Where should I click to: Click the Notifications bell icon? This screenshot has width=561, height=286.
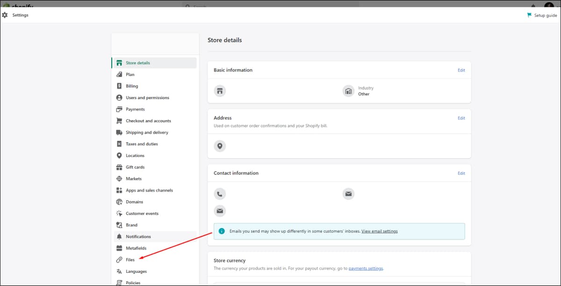[119, 236]
